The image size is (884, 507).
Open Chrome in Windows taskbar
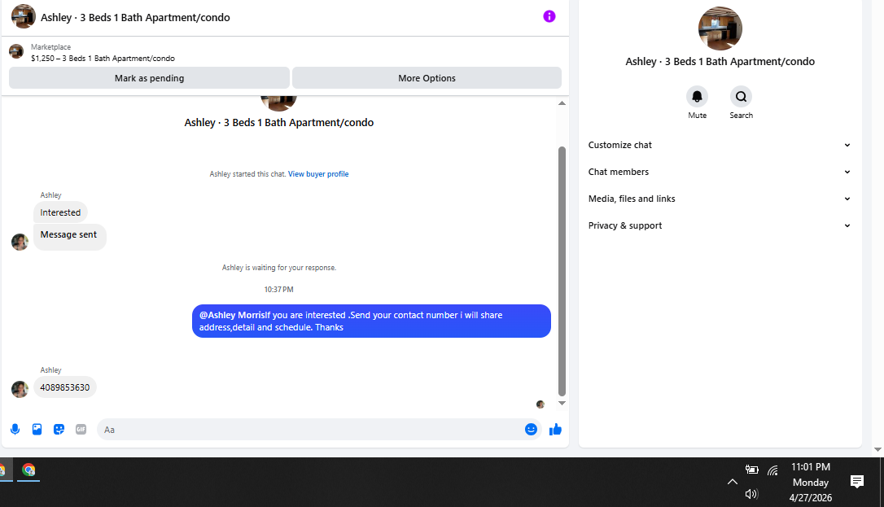28,470
